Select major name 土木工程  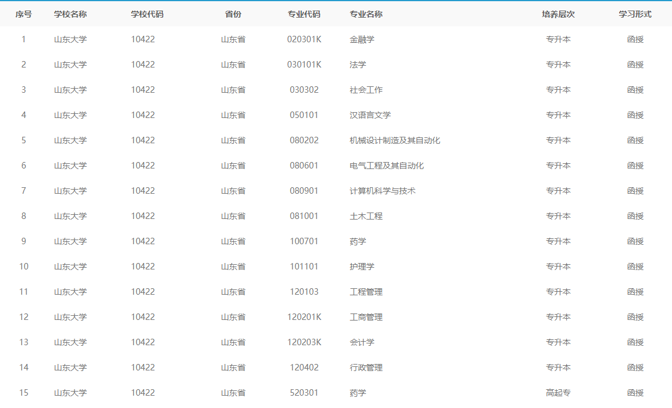point(366,216)
